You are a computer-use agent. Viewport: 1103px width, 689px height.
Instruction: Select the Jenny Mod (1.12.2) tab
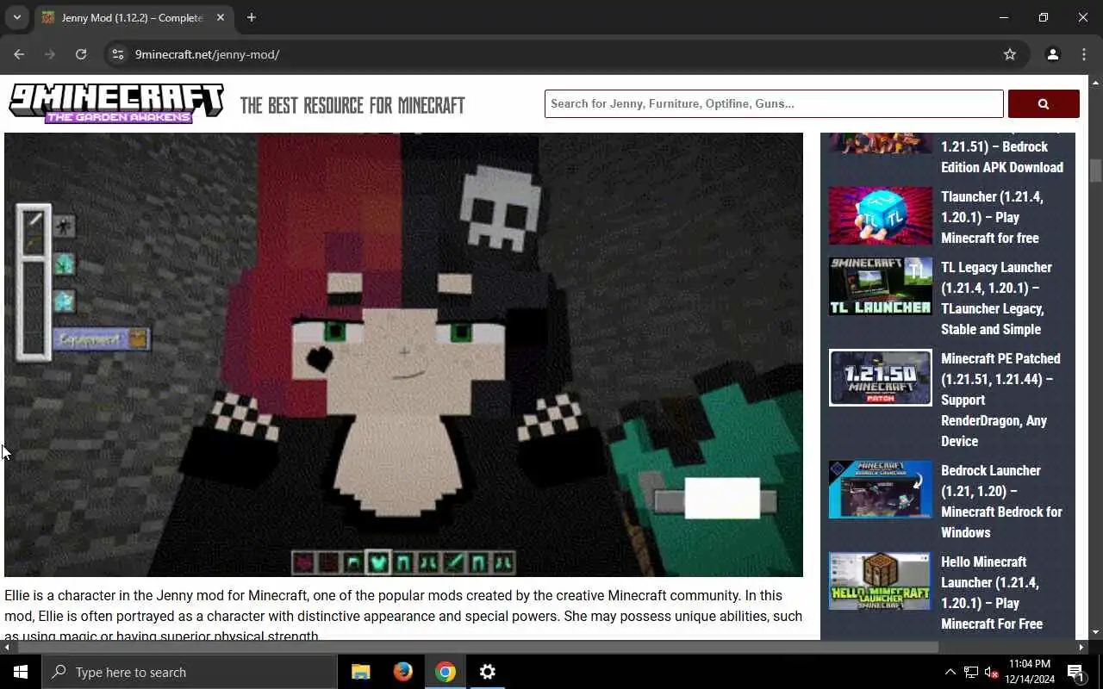pyautogui.click(x=132, y=17)
